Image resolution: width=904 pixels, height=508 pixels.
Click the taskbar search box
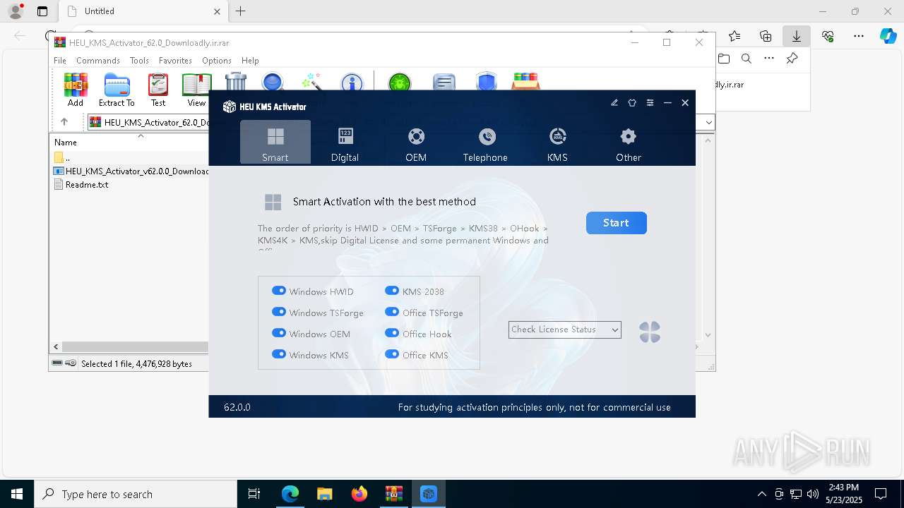(136, 494)
